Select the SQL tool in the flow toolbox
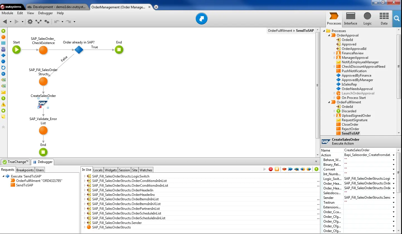Image resolution: width=402 pixels, height=234 pixels. (3, 49)
